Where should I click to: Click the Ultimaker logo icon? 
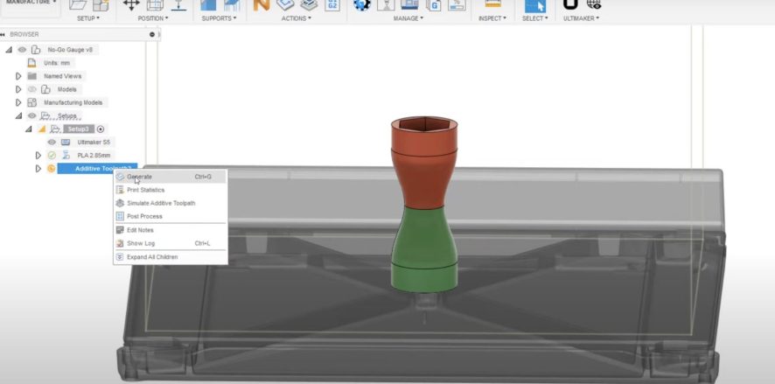pos(571,4)
